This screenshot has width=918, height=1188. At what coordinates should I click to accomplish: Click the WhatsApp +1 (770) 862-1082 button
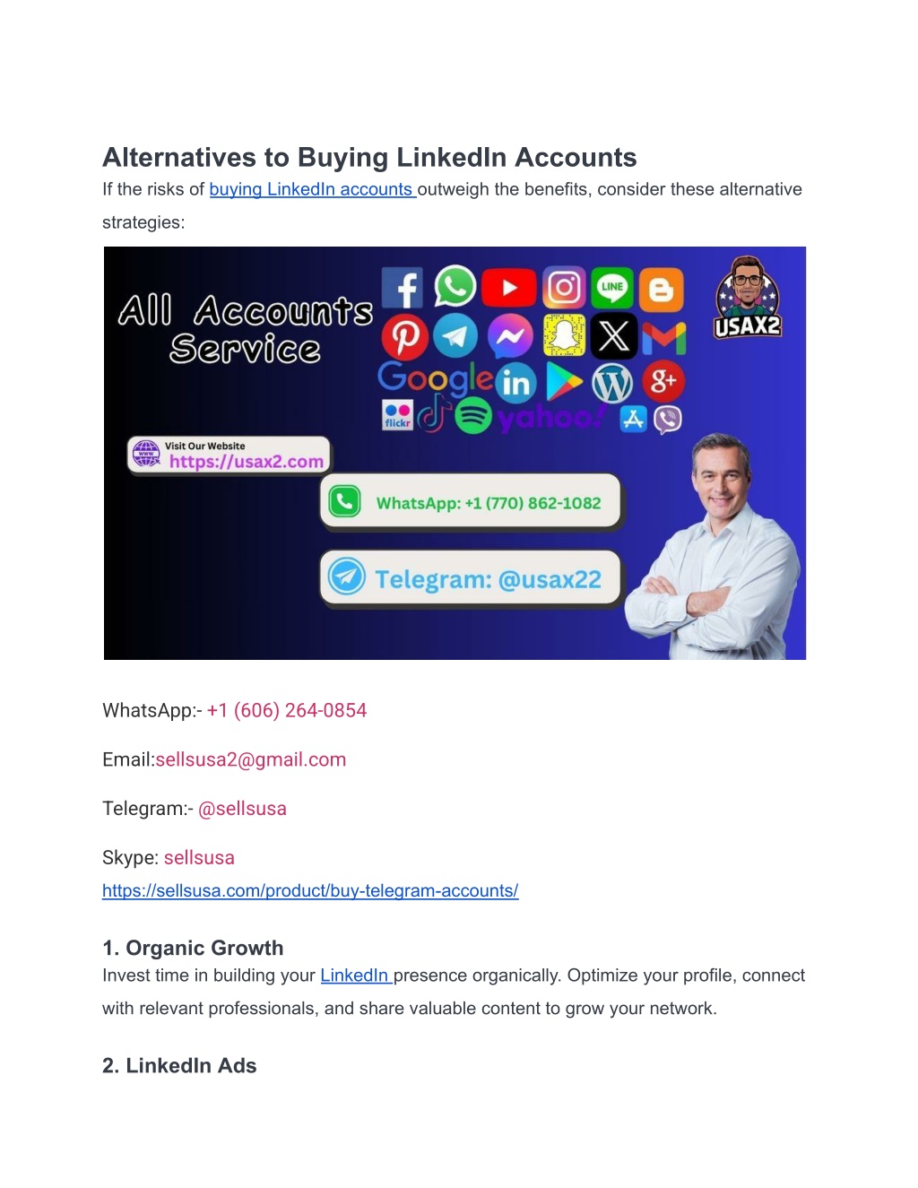[471, 502]
